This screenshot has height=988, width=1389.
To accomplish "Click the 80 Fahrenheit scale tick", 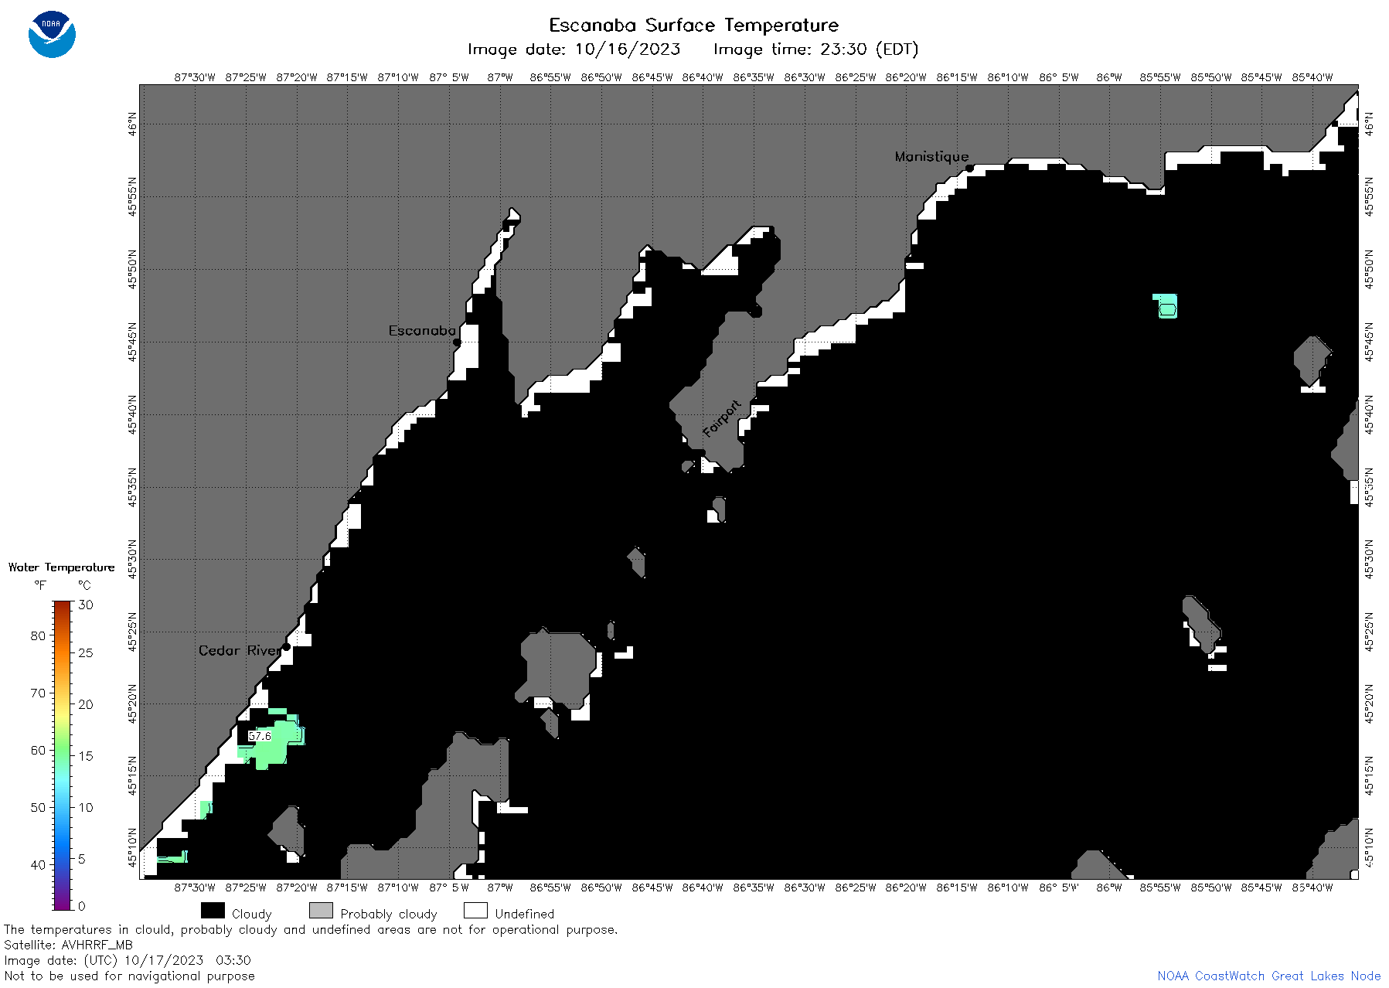I will pyautogui.click(x=38, y=636).
